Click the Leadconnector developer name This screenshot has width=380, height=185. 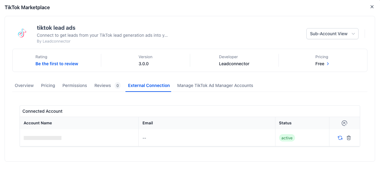pos(234,64)
